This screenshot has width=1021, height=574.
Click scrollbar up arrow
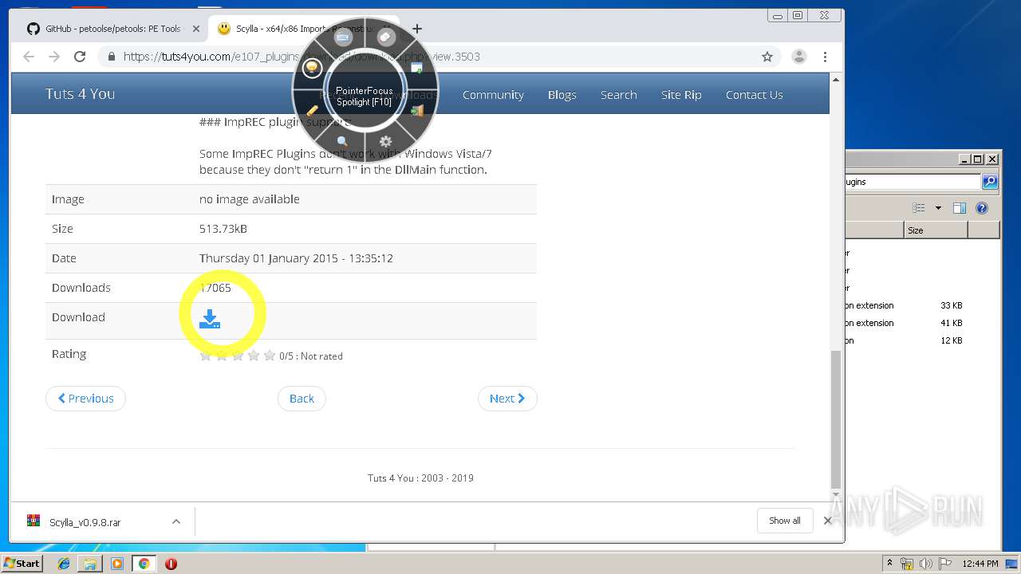pos(836,80)
